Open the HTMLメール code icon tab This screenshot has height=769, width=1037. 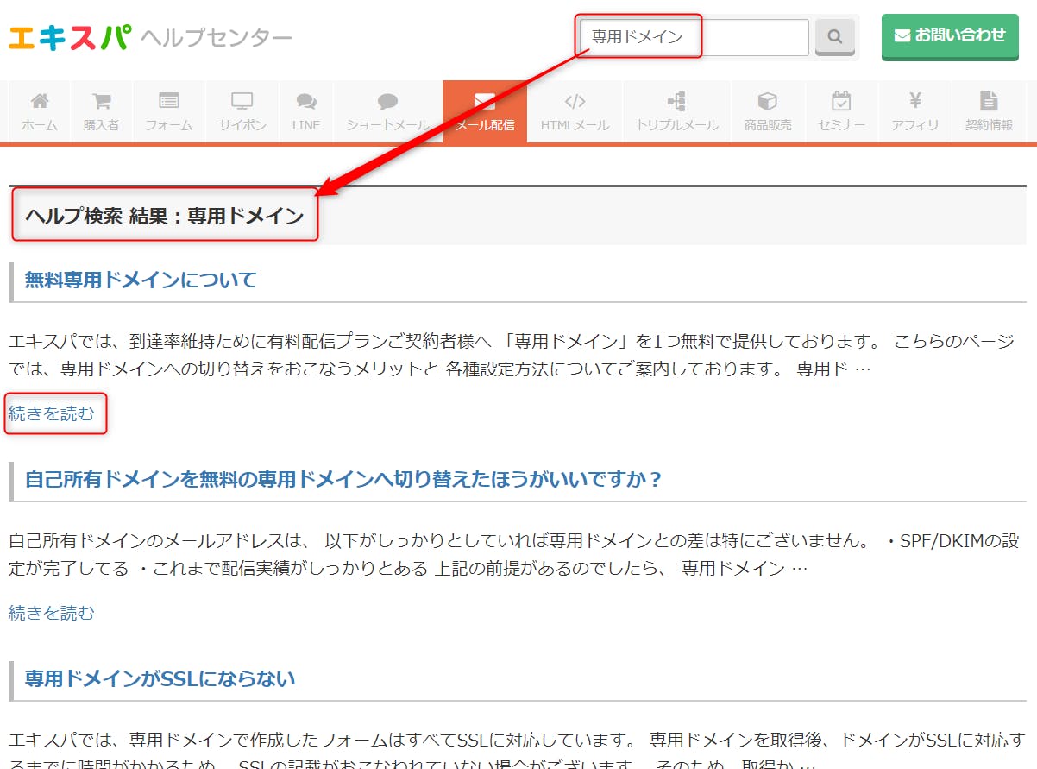coord(575,111)
